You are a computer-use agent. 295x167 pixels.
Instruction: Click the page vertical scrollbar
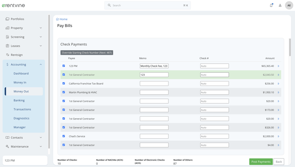[290, 48]
